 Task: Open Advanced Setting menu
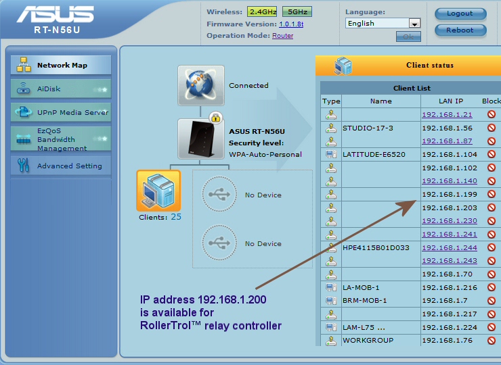61,166
